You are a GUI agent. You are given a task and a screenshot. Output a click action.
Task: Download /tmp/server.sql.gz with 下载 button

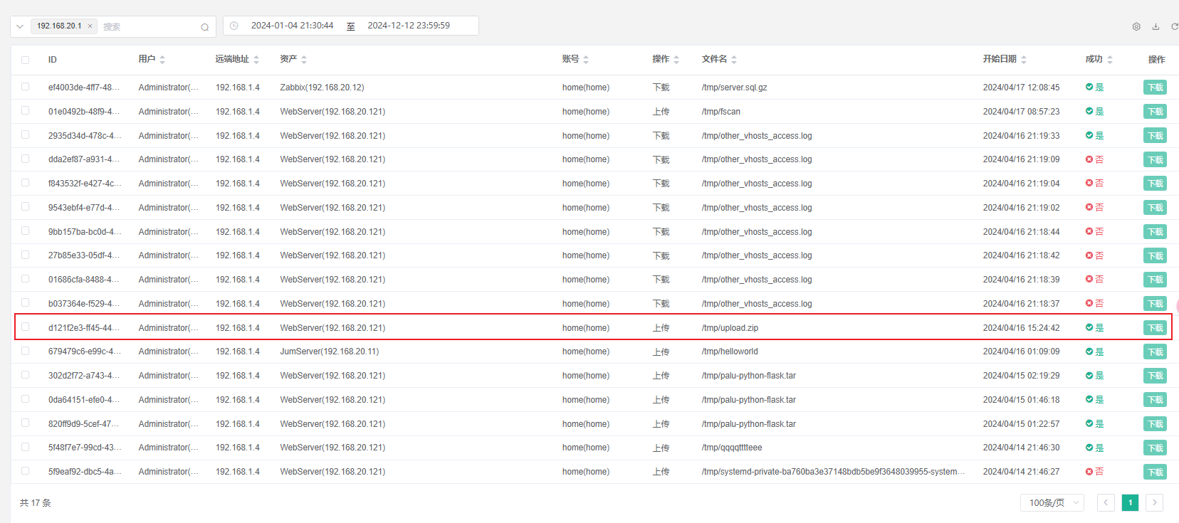tap(1155, 88)
